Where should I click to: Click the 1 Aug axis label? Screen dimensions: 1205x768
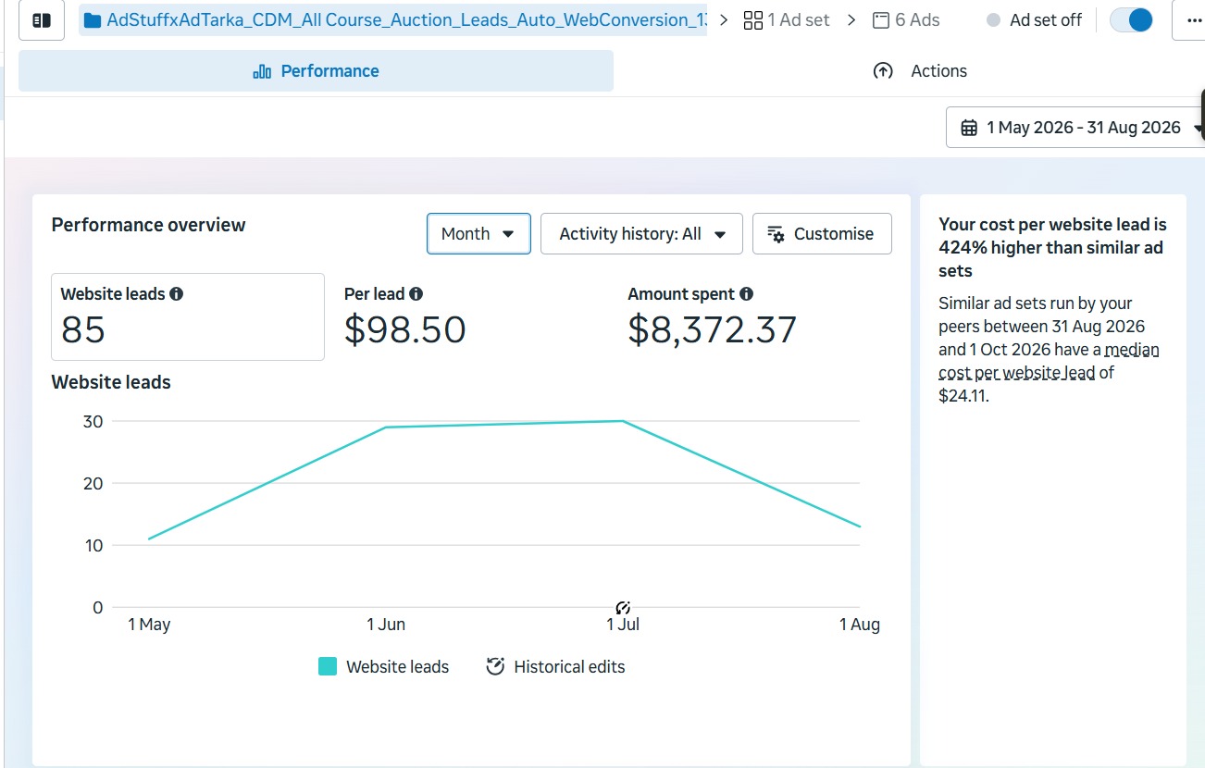(x=860, y=625)
